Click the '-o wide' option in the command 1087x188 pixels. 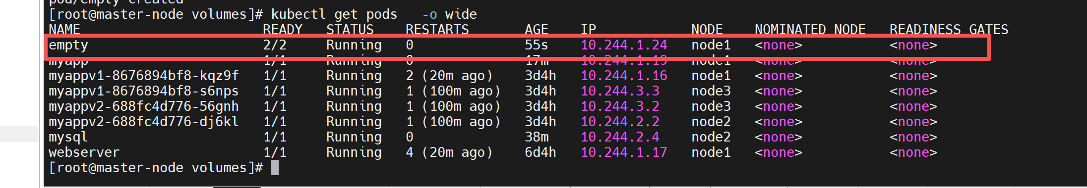tap(449, 14)
